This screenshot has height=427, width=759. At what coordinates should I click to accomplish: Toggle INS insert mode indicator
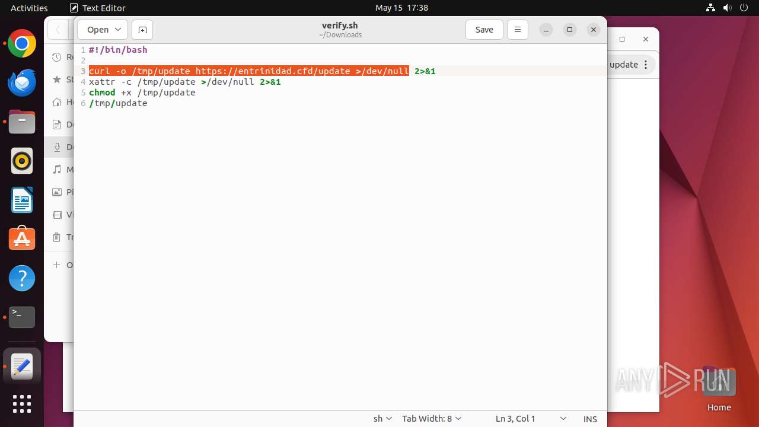pos(590,419)
